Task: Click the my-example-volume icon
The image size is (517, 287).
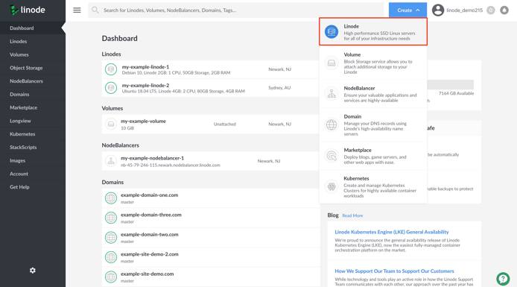Action: coord(111,124)
